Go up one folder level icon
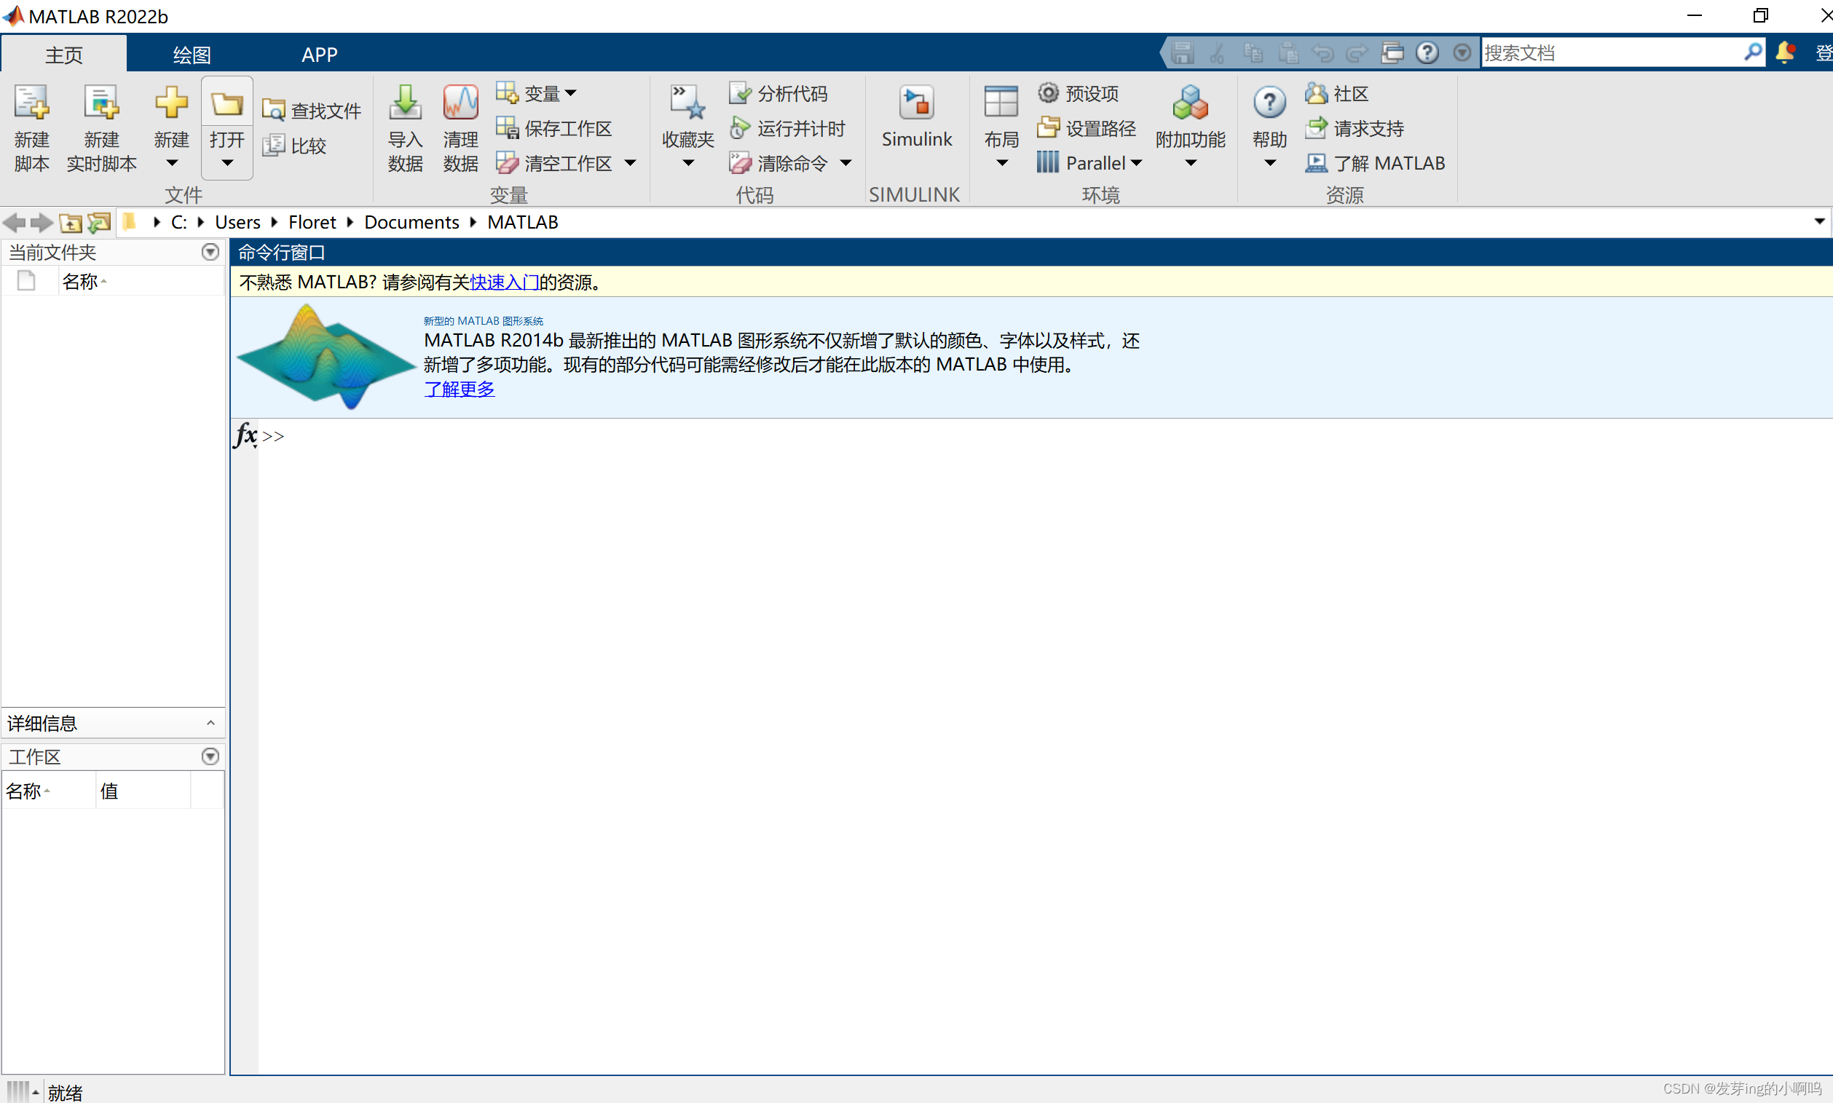This screenshot has width=1833, height=1103. 71,222
